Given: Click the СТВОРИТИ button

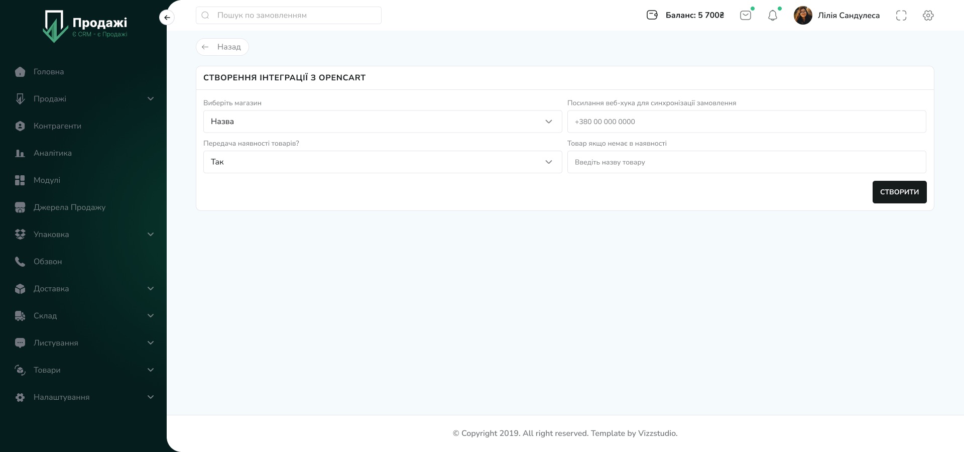Looking at the screenshot, I should 899,192.
